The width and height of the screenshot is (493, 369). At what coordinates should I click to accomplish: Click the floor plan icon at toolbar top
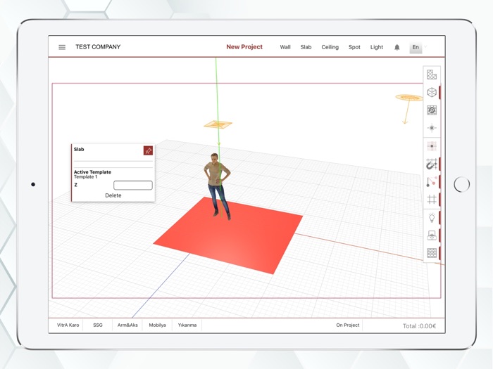tap(432, 75)
